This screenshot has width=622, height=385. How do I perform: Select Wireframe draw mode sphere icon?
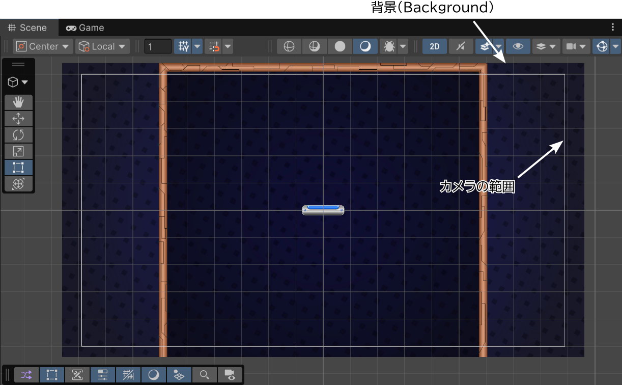click(x=289, y=46)
